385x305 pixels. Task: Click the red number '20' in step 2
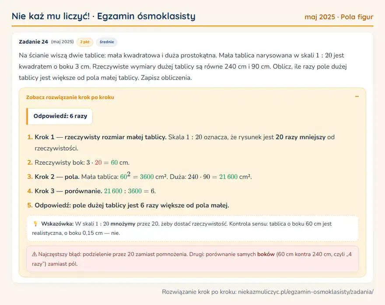(98, 162)
